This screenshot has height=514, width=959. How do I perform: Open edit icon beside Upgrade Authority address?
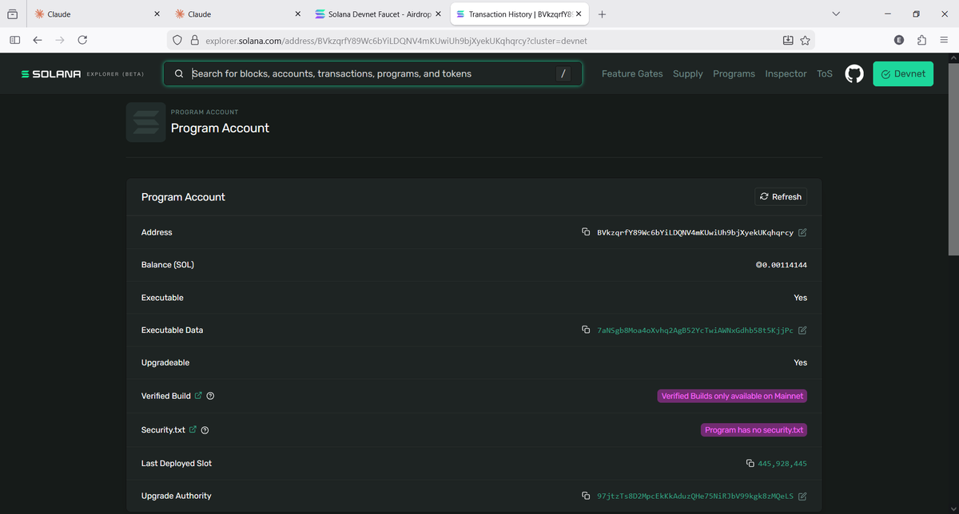pos(802,496)
